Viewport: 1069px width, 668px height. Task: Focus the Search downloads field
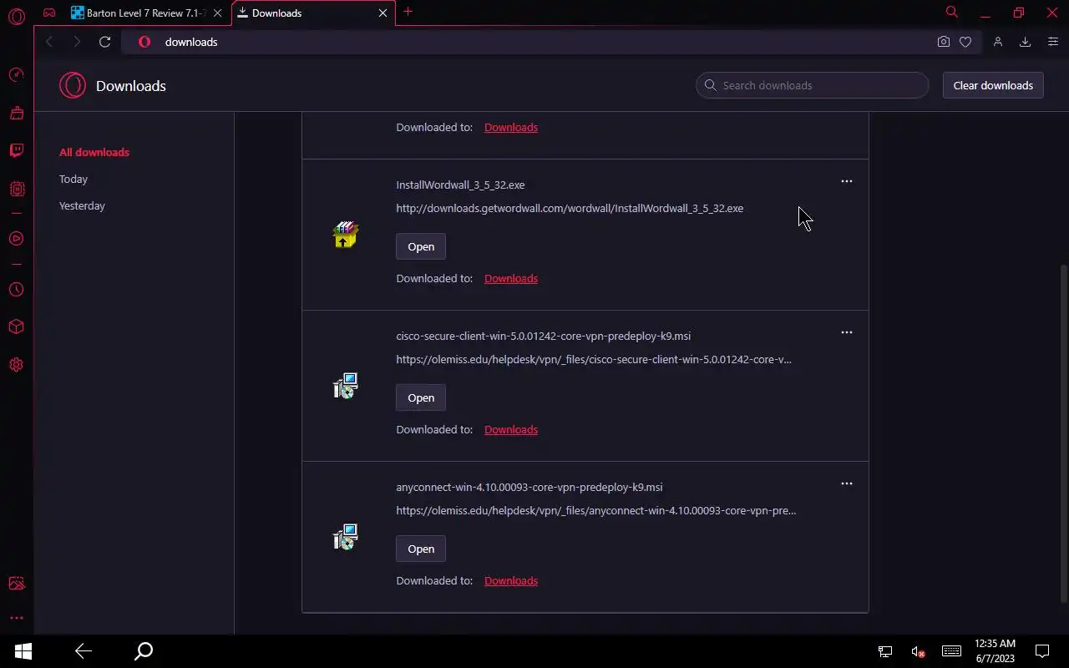tap(813, 85)
